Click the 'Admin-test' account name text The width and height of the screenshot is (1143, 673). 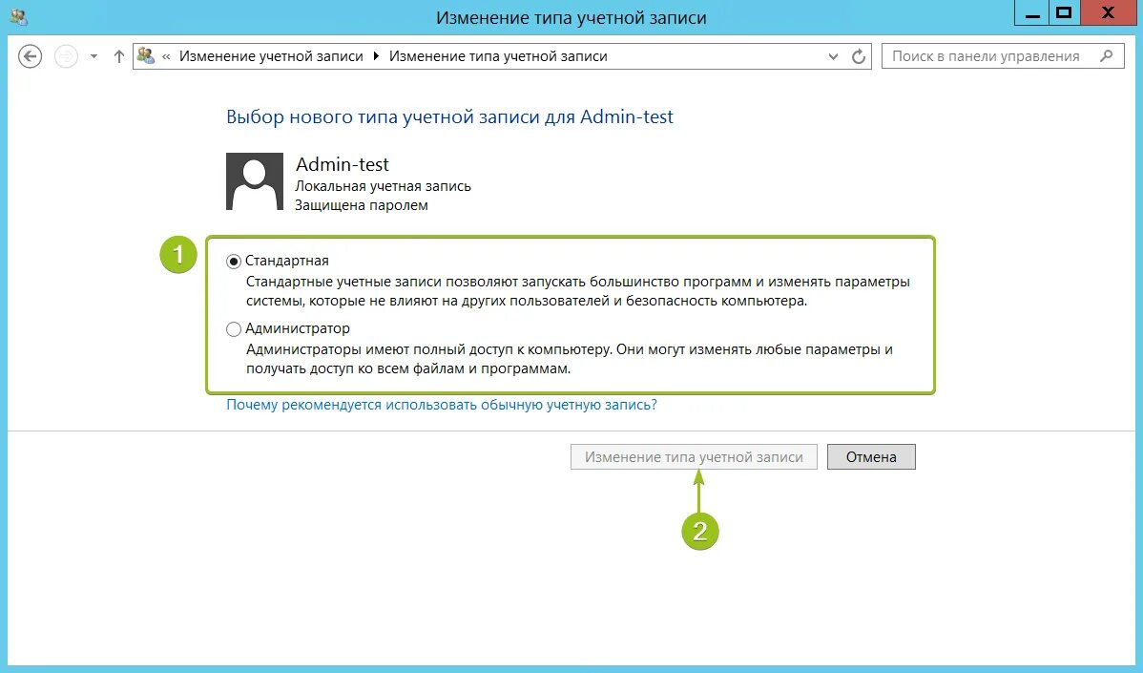click(342, 164)
